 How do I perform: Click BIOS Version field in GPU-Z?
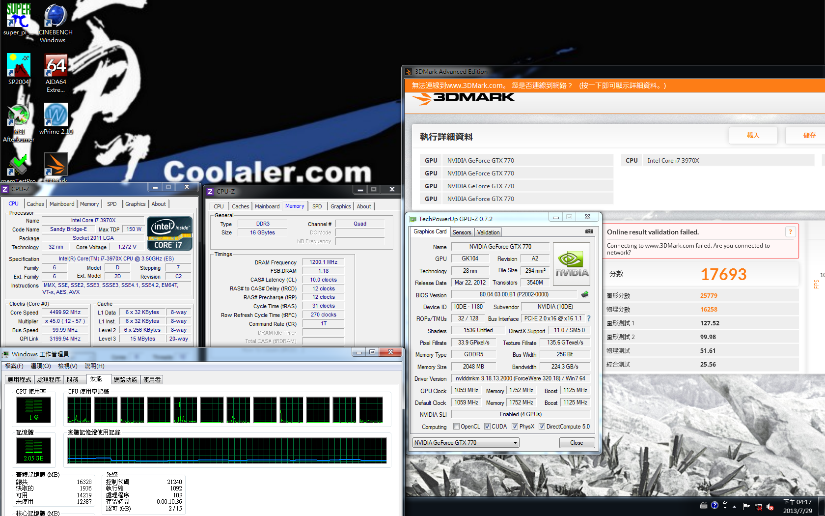[x=514, y=294]
